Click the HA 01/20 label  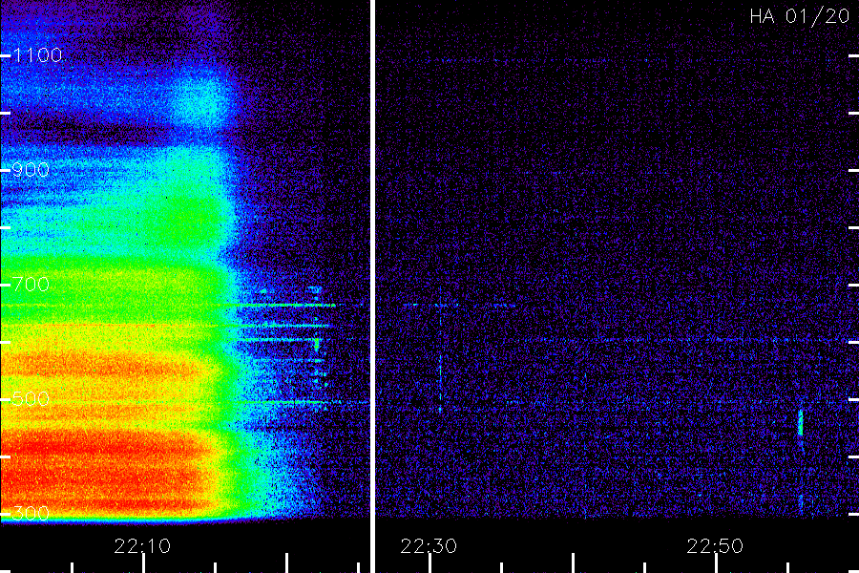tap(799, 16)
